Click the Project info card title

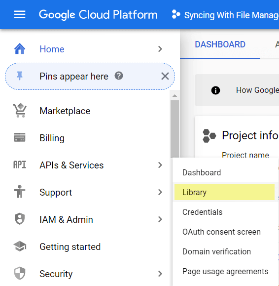[x=250, y=135]
